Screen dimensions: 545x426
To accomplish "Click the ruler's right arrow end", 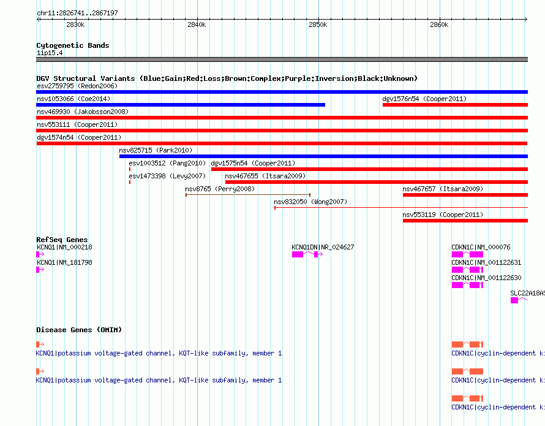I will (x=526, y=19).
